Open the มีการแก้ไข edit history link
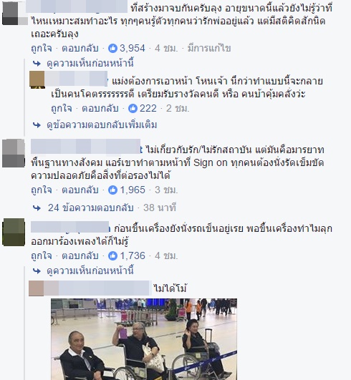351x380 pixels. [x=209, y=48]
